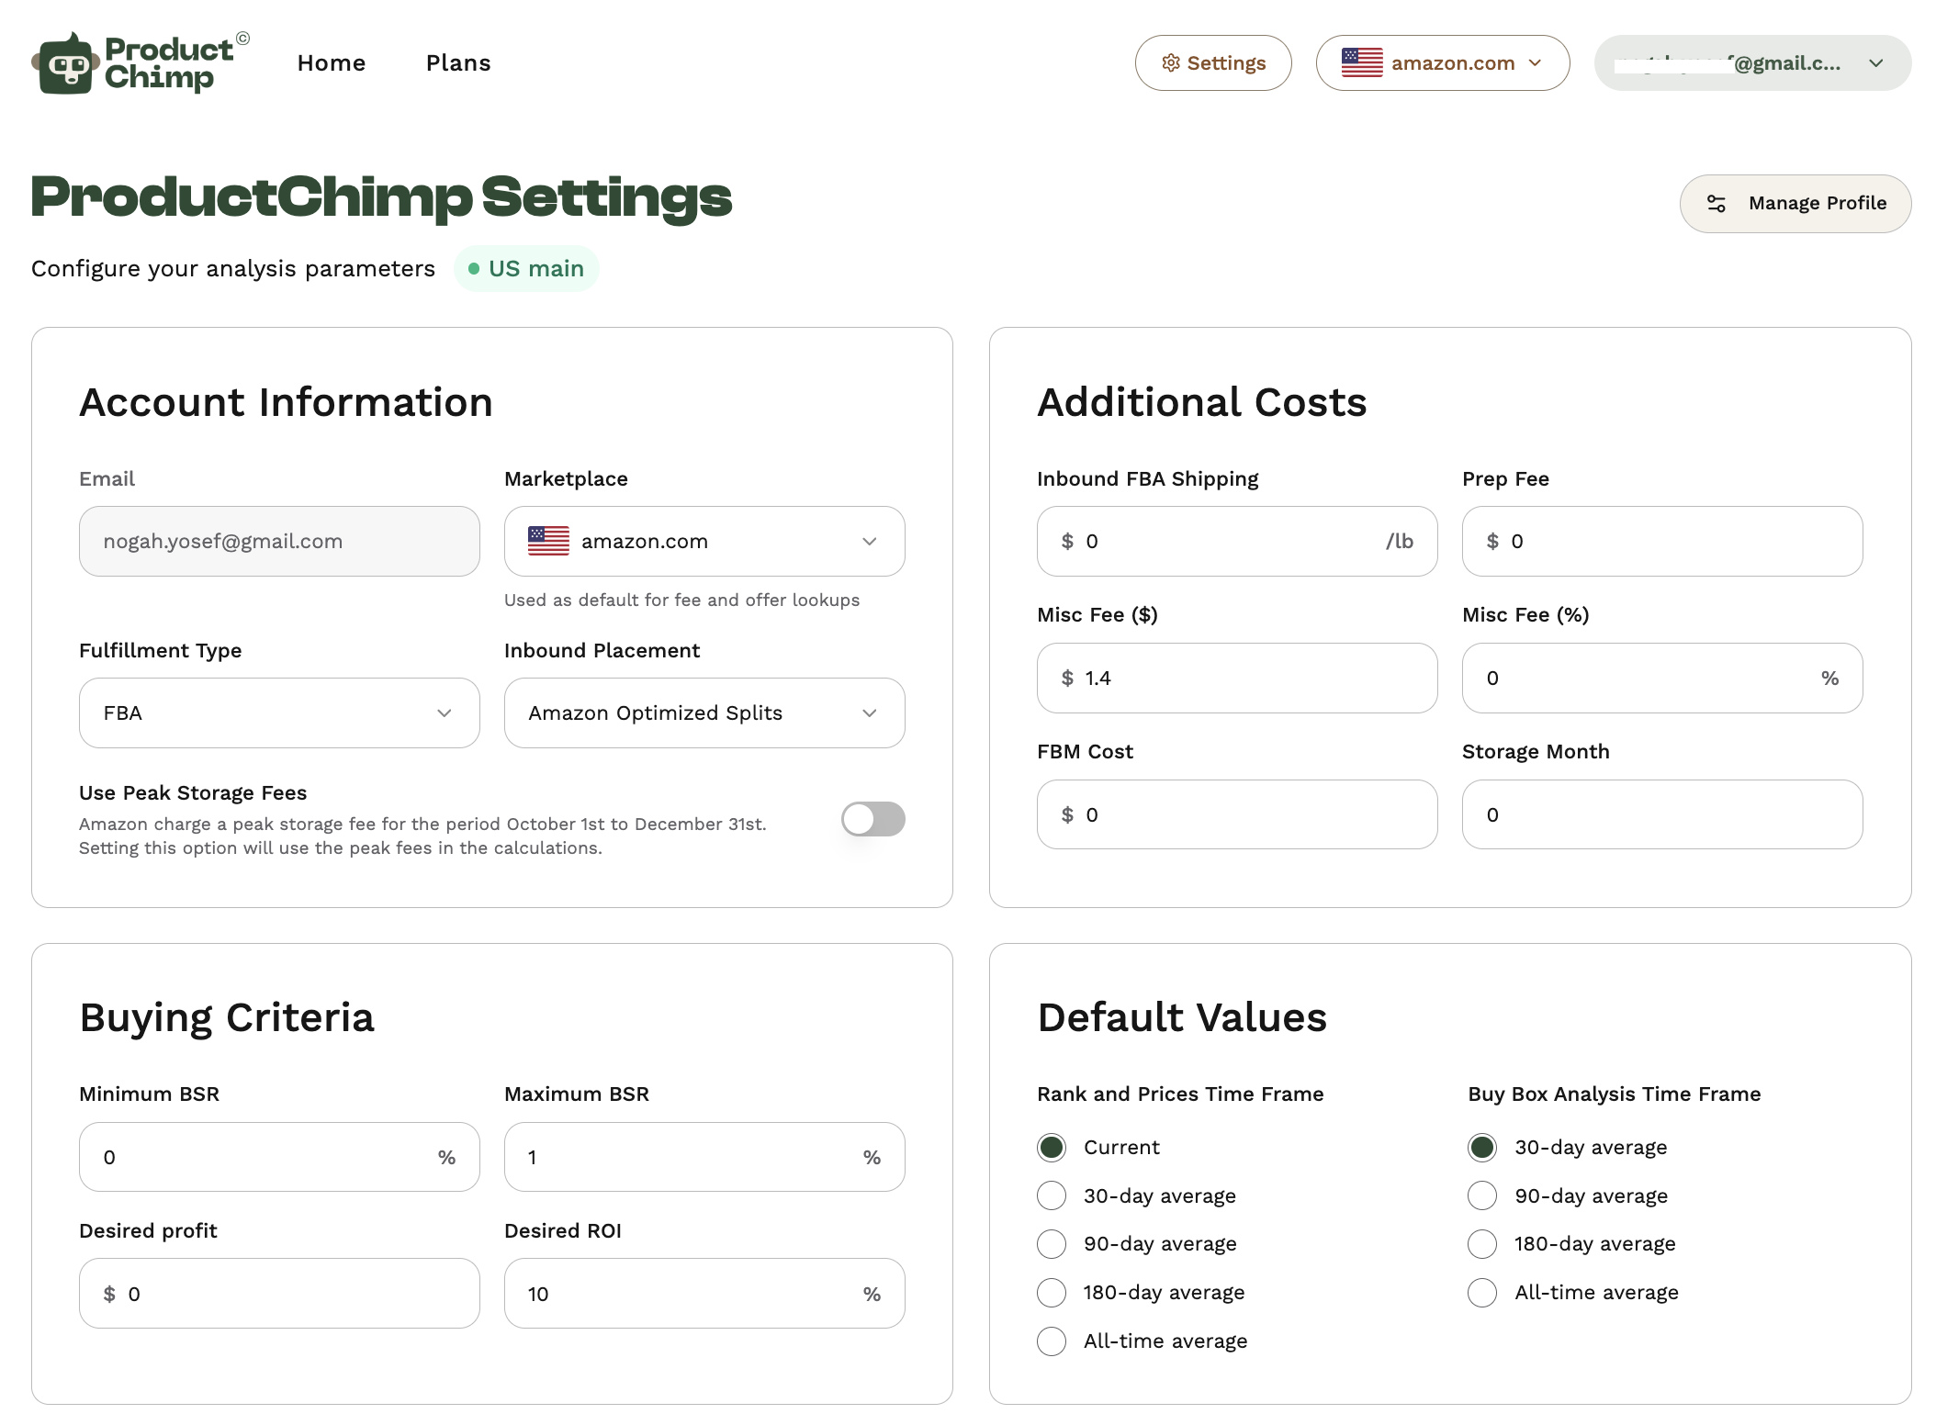Click the flag icon in Marketplace field
The height and width of the screenshot is (1425, 1936).
[x=548, y=542]
